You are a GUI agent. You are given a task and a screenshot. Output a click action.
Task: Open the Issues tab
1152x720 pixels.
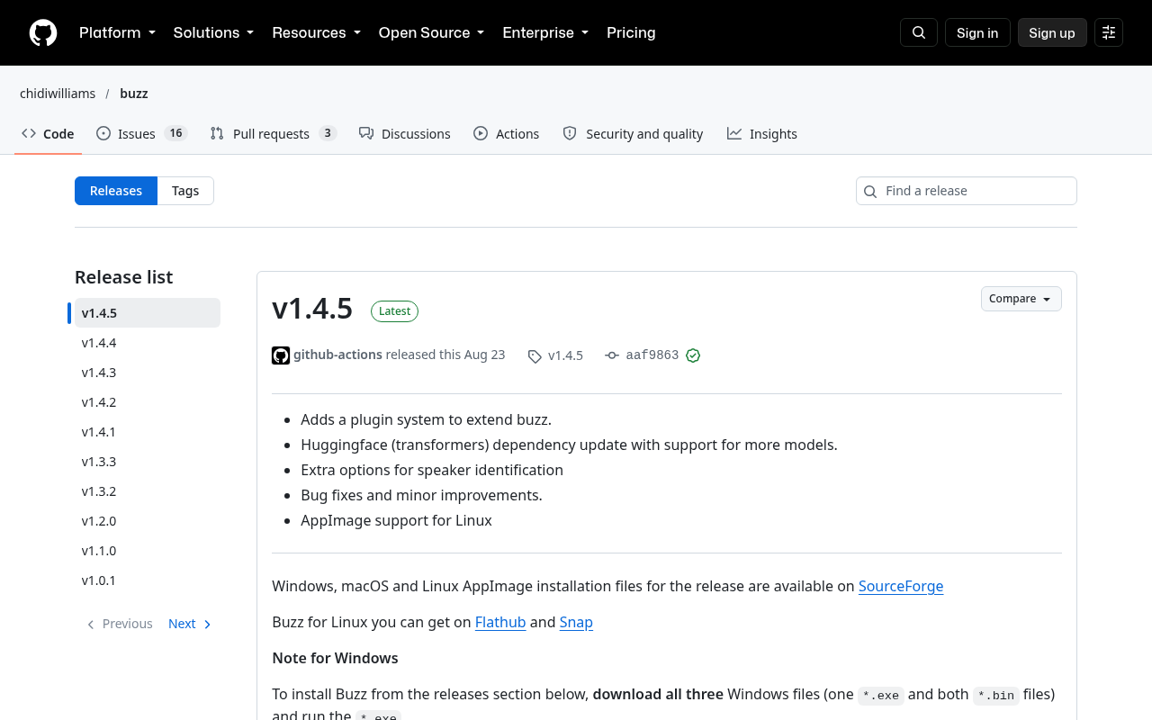pyautogui.click(x=141, y=134)
